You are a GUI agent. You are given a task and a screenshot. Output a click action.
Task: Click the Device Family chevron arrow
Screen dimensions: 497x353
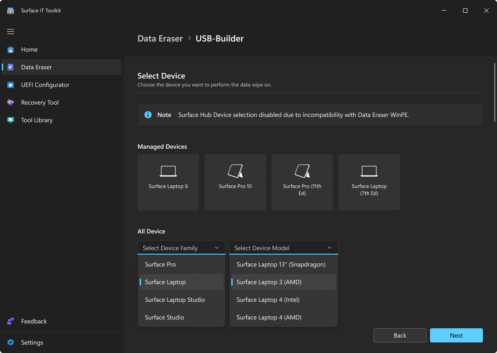click(217, 248)
